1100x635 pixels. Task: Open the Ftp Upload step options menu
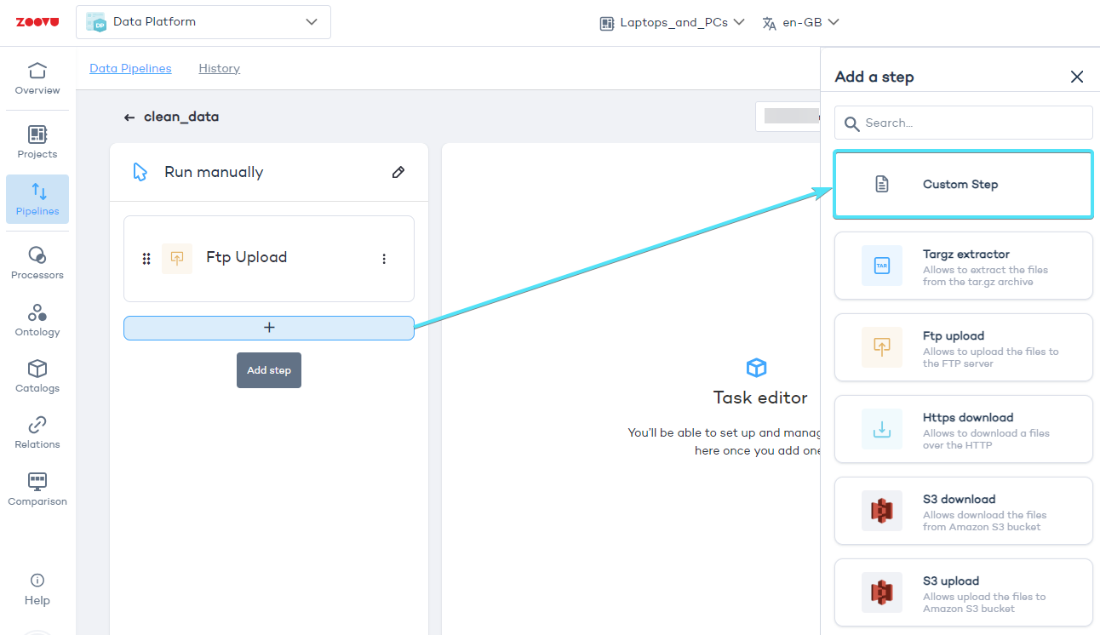click(384, 259)
